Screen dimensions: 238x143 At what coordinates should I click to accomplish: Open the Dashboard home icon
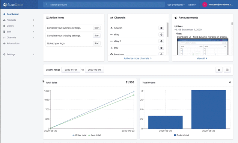4,14
